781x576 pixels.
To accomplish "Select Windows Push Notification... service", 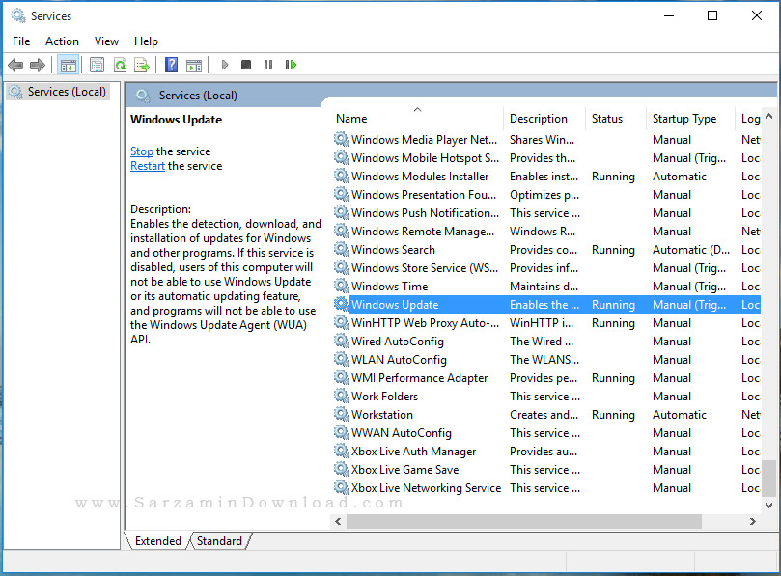I will click(425, 213).
